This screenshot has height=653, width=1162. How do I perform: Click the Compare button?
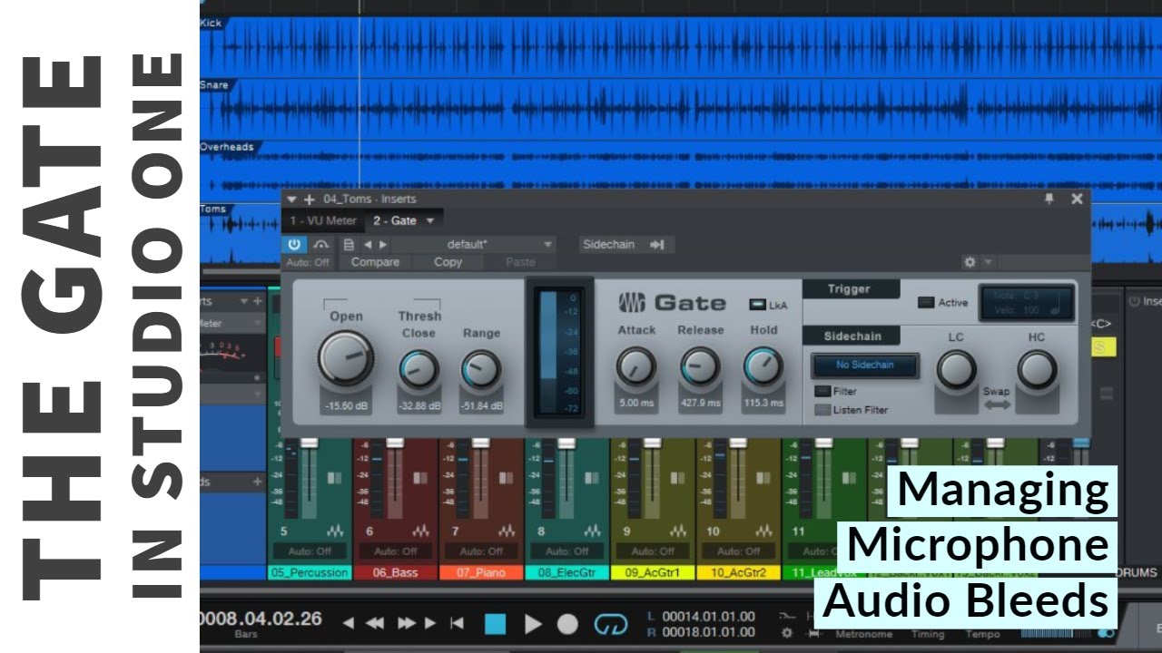click(x=375, y=262)
